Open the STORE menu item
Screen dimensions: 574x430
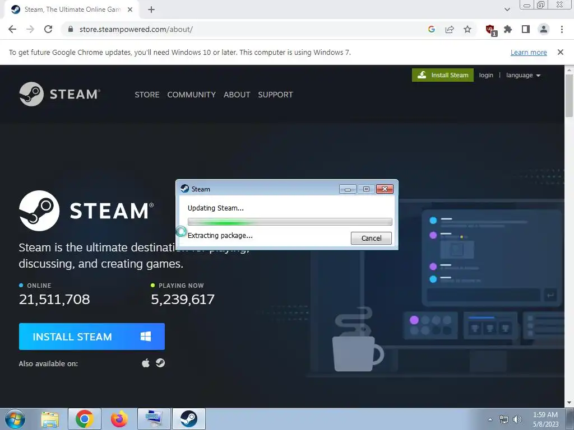147,95
